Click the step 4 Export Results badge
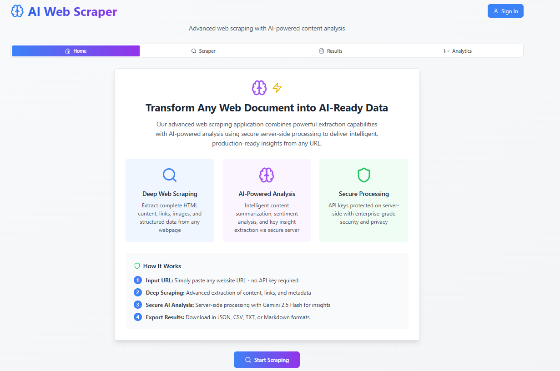This screenshot has height=371, width=560. tap(138, 317)
